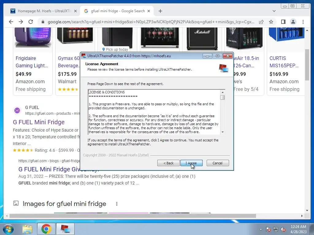
Task: Open Chrome tab search dropdown
Action: tap(274, 11)
